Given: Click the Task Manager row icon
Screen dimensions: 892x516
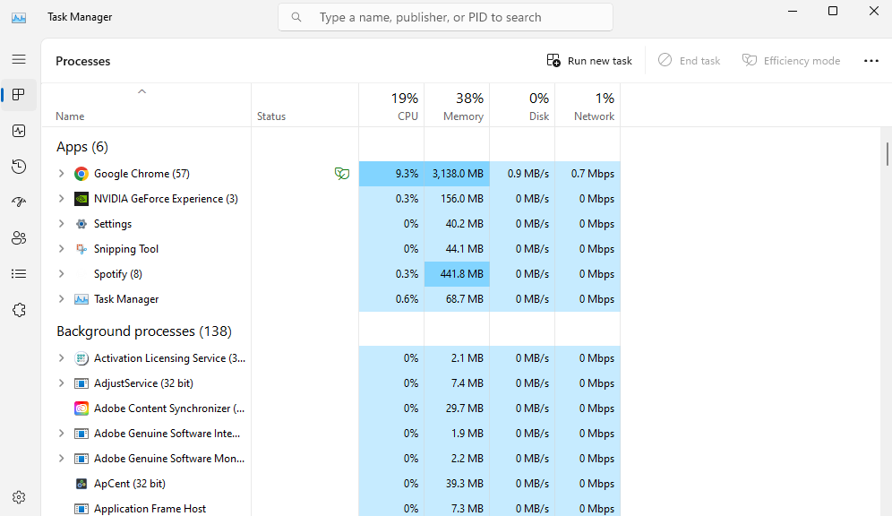Looking at the screenshot, I should (81, 299).
